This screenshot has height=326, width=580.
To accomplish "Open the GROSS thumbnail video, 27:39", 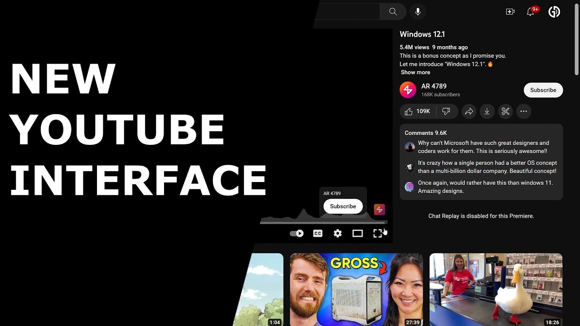I will point(356,290).
